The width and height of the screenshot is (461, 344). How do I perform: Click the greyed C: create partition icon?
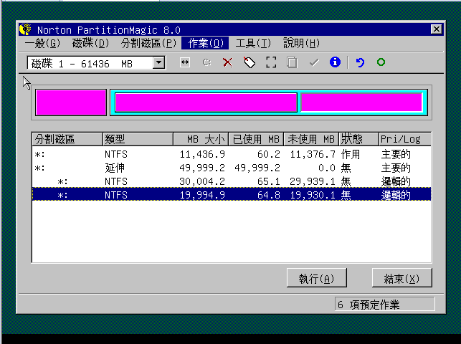[x=206, y=62]
